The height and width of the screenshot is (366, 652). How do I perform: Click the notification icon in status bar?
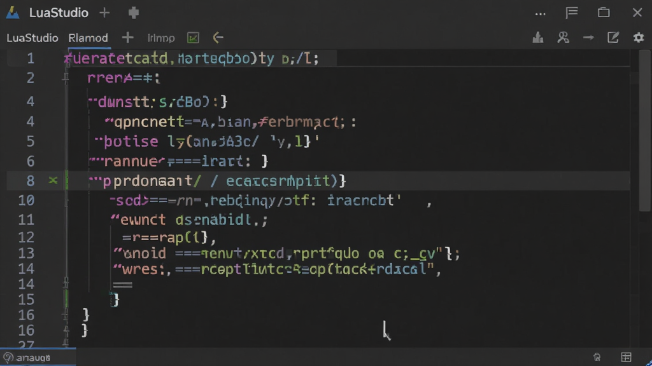coord(597,357)
